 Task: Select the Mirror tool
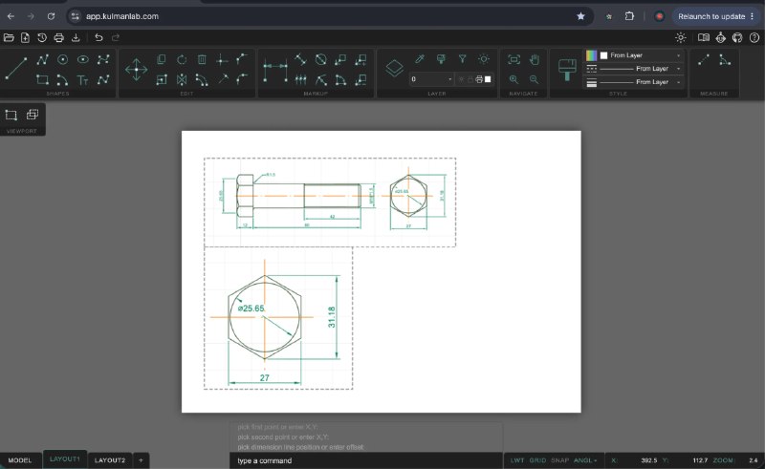pyautogui.click(x=182, y=79)
